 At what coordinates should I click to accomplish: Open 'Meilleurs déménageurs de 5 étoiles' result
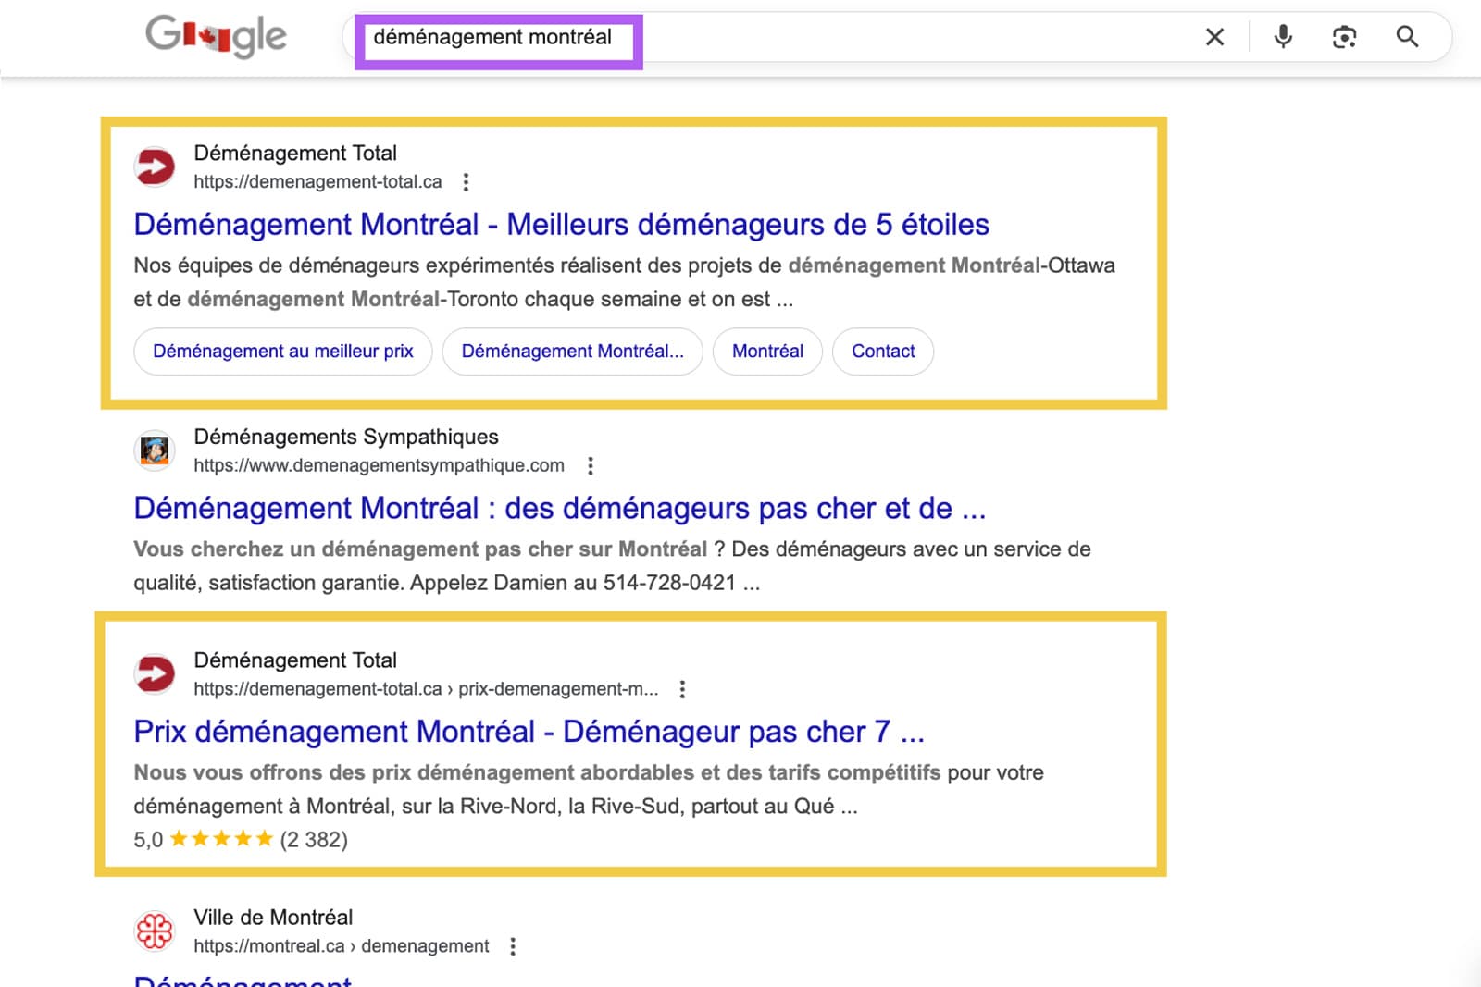[561, 225]
